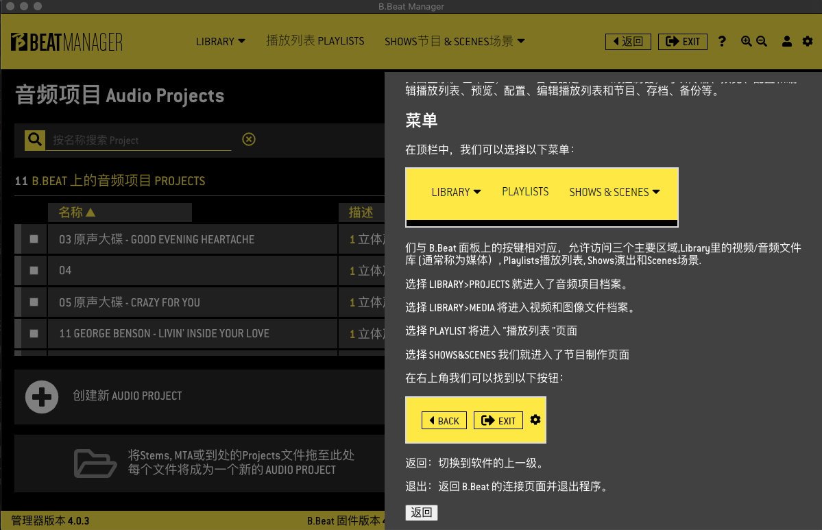Click the 返回 back button in the top bar
822x530 pixels.
[x=628, y=41]
